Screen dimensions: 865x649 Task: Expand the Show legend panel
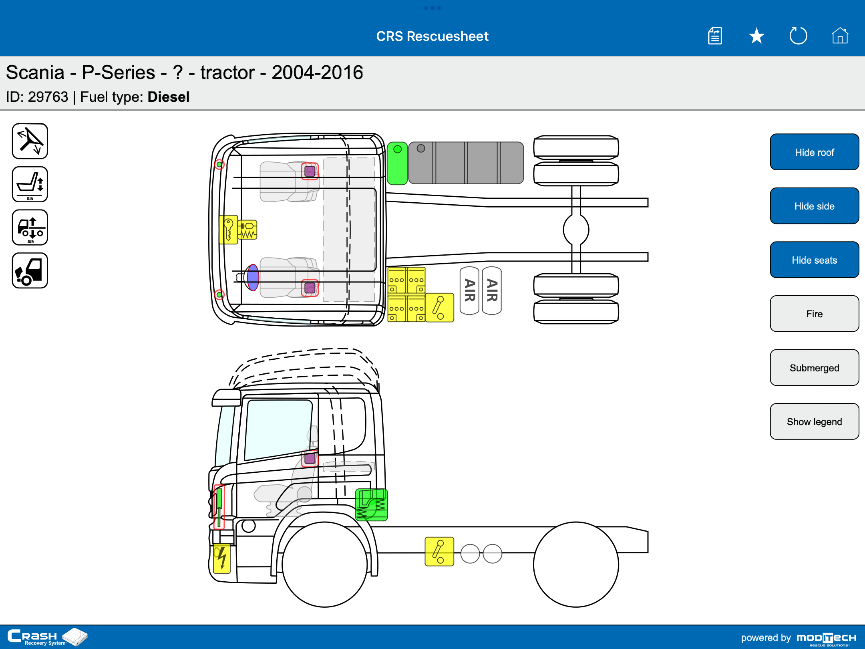(x=814, y=421)
